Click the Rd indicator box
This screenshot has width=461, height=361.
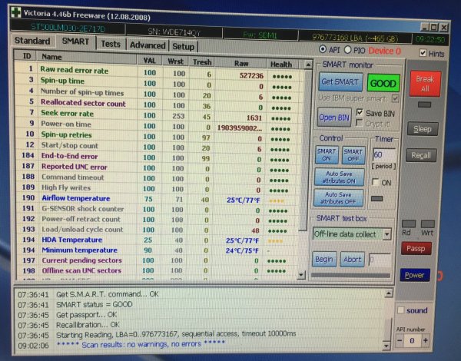(x=409, y=224)
